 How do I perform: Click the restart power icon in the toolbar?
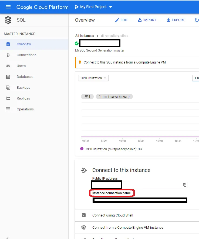pos(197,20)
